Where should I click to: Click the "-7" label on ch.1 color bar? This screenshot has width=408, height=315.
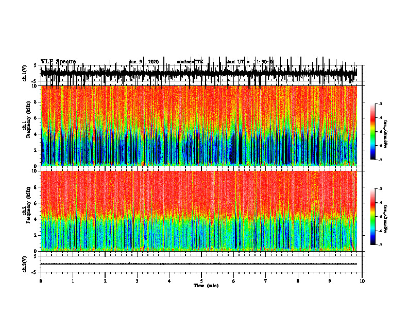point(380,160)
